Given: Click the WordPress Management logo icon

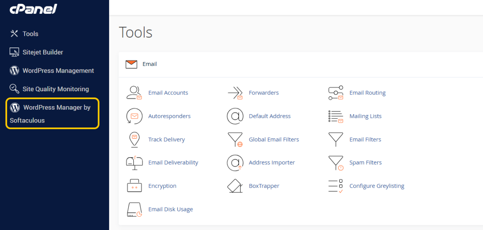Looking at the screenshot, I should (x=14, y=71).
